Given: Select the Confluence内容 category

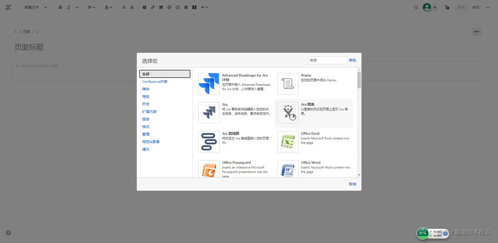Looking at the screenshot, I should click(155, 81).
